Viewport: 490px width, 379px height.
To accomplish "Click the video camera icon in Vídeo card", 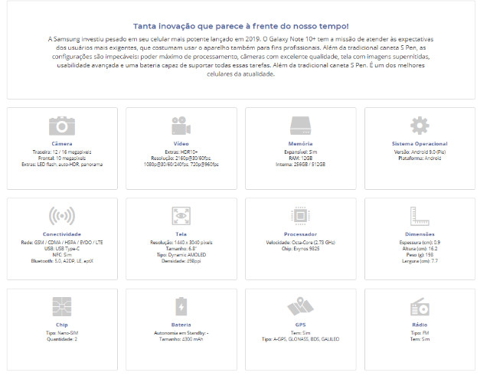I will tap(181, 126).
